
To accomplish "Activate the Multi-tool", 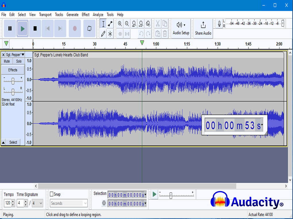I will (x=110, y=34).
